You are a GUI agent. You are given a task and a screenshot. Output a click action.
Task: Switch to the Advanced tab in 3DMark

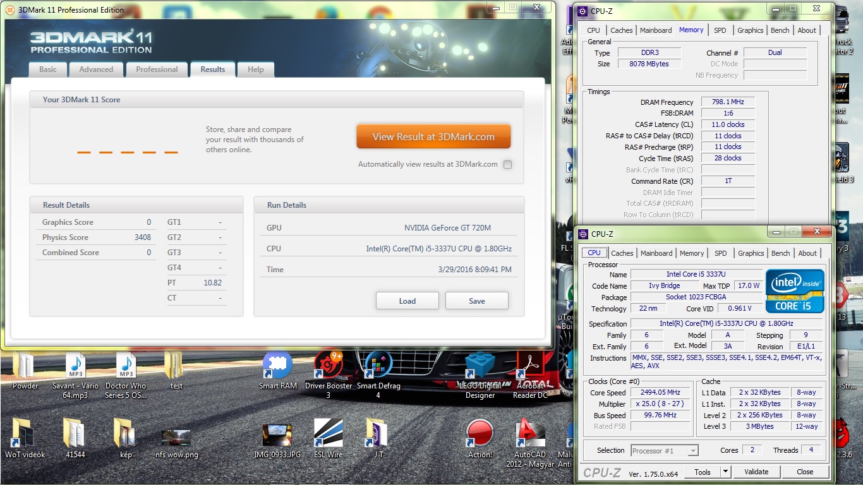96,69
